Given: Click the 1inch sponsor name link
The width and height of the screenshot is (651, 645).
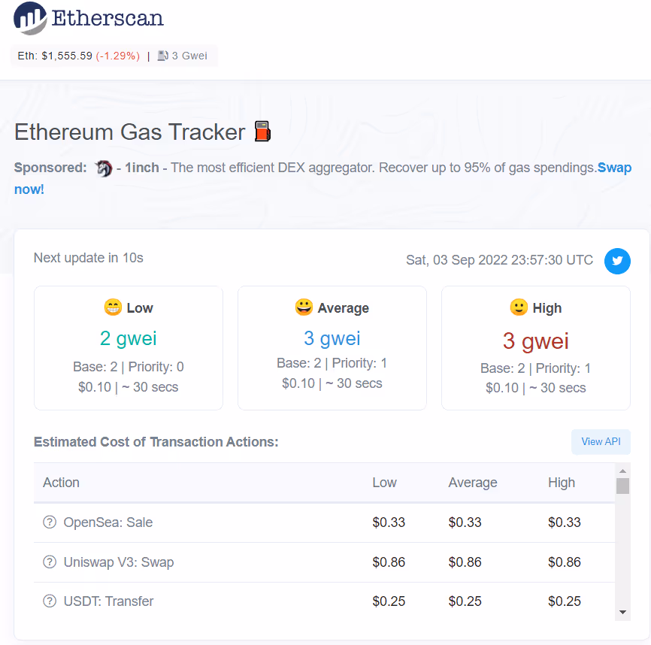Looking at the screenshot, I should (142, 168).
